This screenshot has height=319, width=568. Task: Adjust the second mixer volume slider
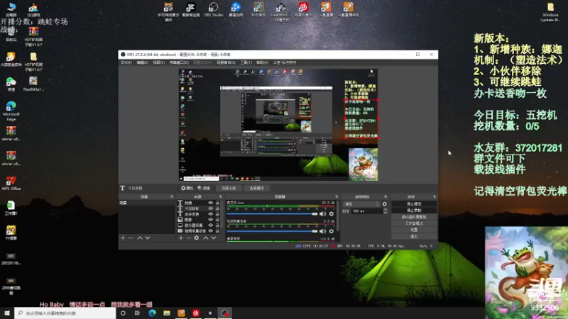point(272,231)
